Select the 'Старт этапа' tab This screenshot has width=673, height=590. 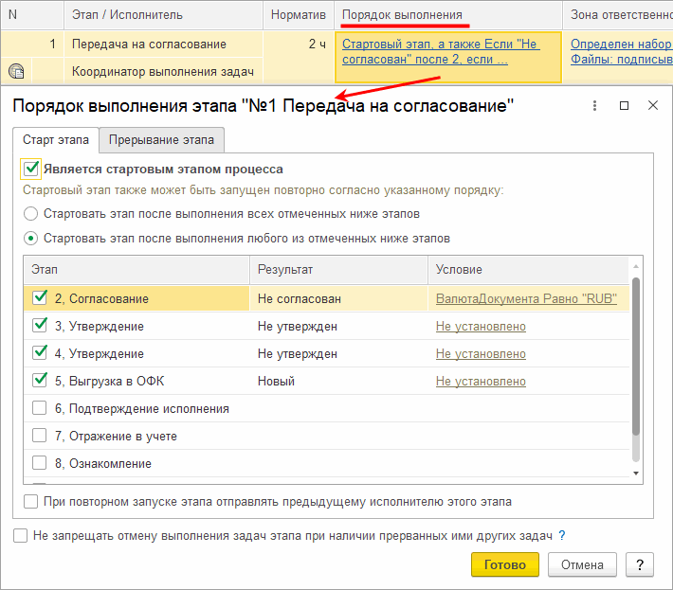click(x=56, y=140)
